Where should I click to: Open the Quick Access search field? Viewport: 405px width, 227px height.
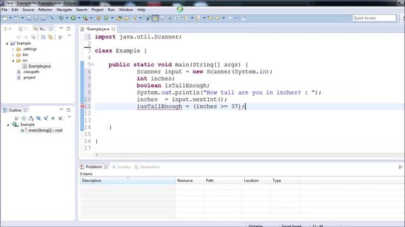(x=374, y=18)
